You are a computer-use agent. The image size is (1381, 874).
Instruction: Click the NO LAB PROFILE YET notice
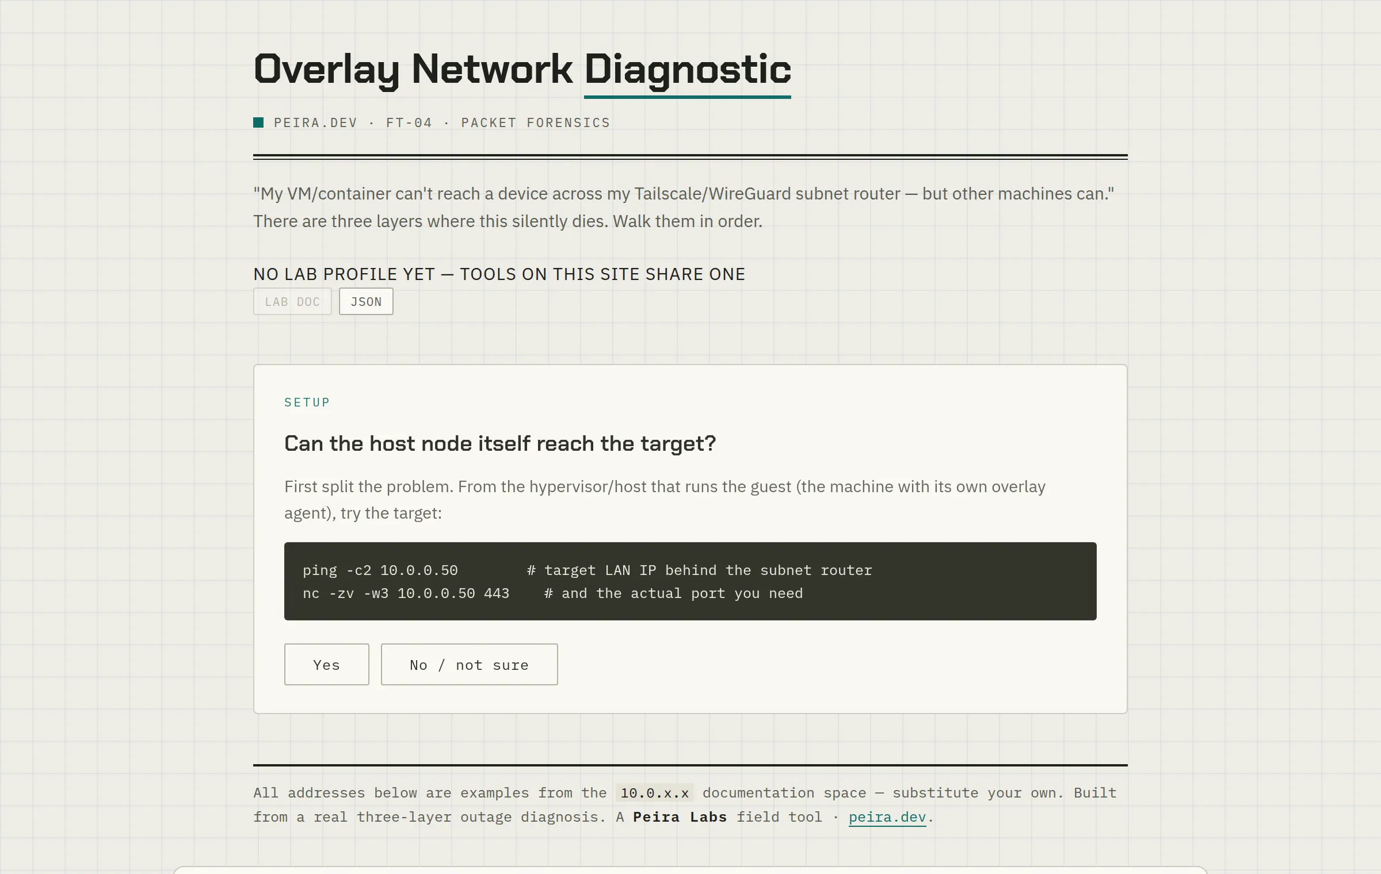[x=499, y=274]
